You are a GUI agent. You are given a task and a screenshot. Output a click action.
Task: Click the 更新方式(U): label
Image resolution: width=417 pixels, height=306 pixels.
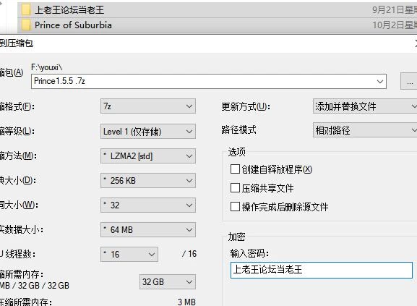pos(246,106)
